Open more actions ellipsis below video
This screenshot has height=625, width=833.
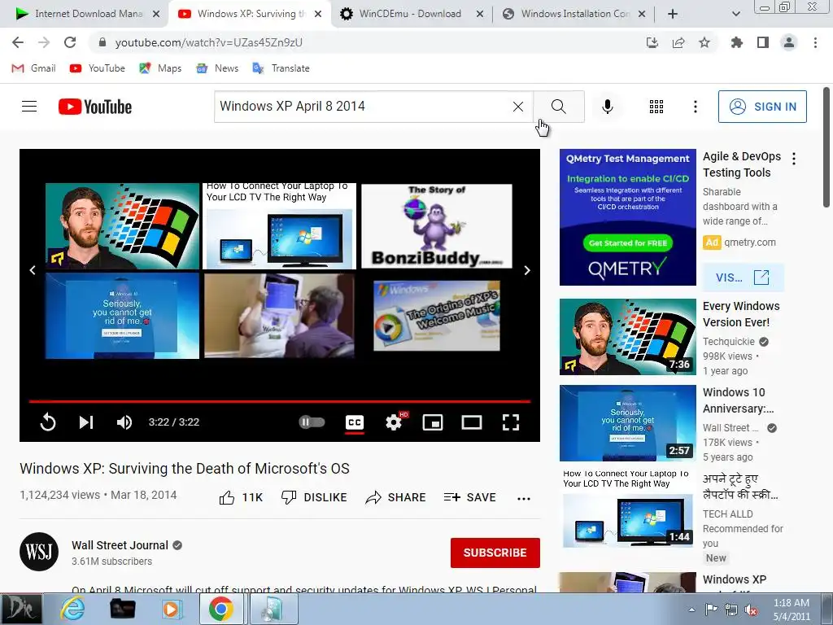coord(524,498)
